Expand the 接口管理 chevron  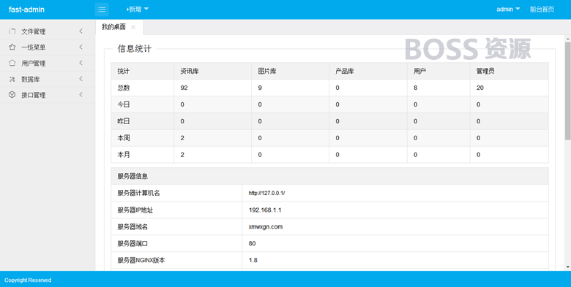click(x=81, y=94)
